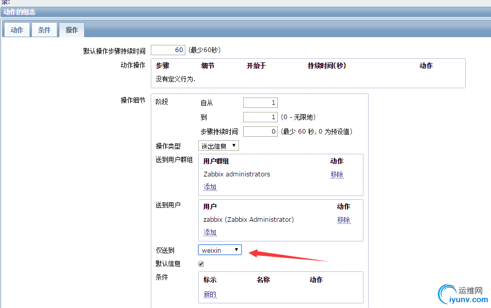Select the Zabbix administrators group text
491x308 pixels.
pos(237,174)
